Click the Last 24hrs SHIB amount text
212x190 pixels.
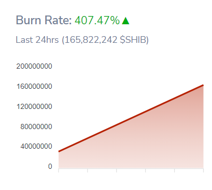(82, 40)
